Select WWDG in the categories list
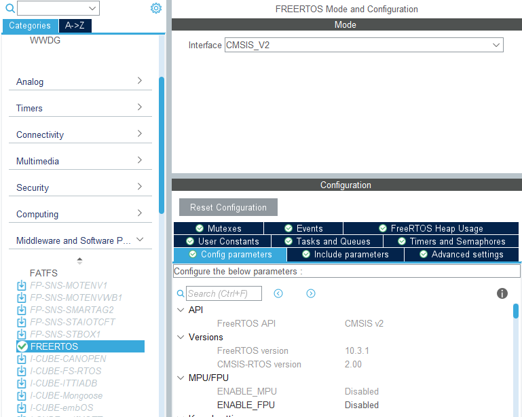Screen dimensions: 522x417 45,40
